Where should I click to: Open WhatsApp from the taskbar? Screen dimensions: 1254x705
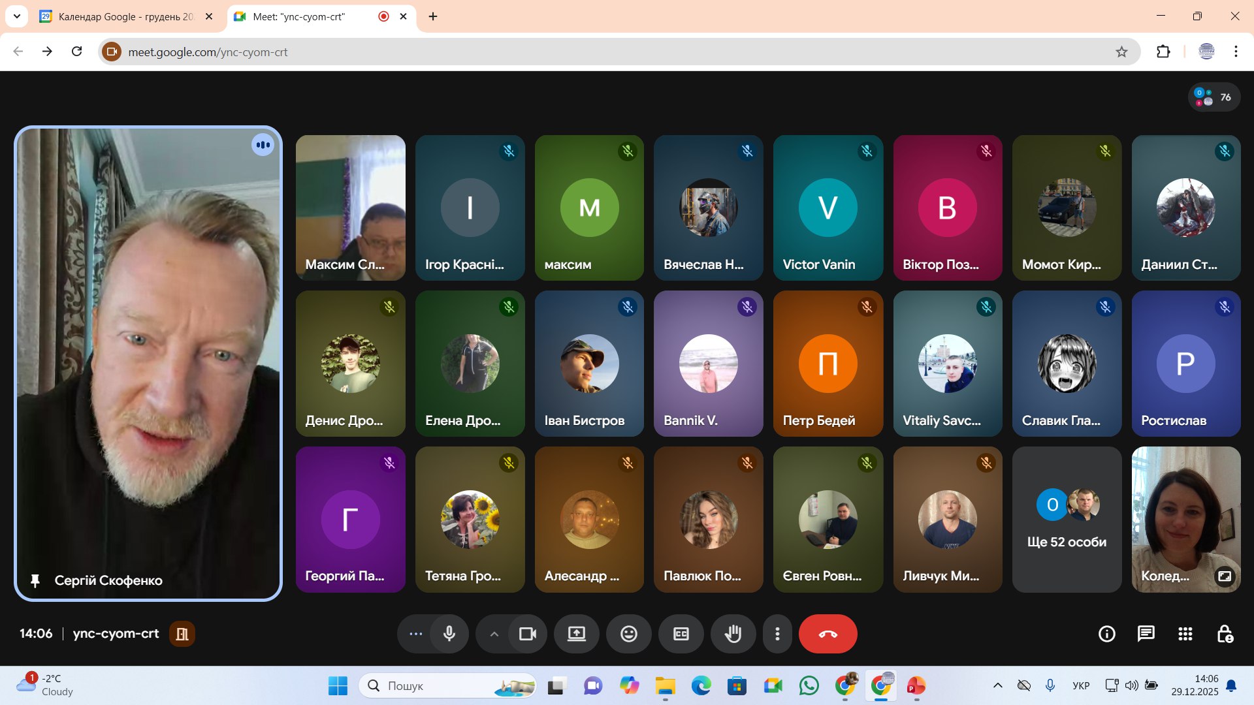[809, 686]
